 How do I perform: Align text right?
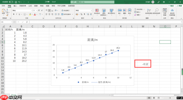click(52, 14)
